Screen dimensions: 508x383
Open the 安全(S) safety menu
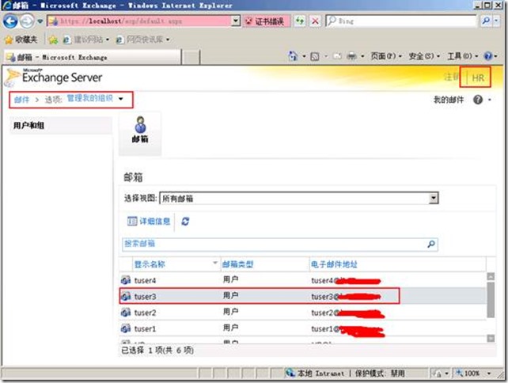(x=424, y=56)
